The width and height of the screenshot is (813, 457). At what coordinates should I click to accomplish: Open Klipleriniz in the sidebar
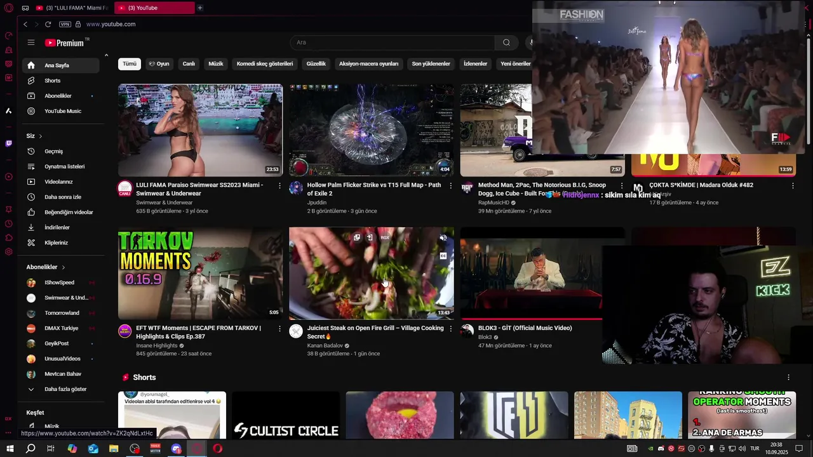pos(60,242)
